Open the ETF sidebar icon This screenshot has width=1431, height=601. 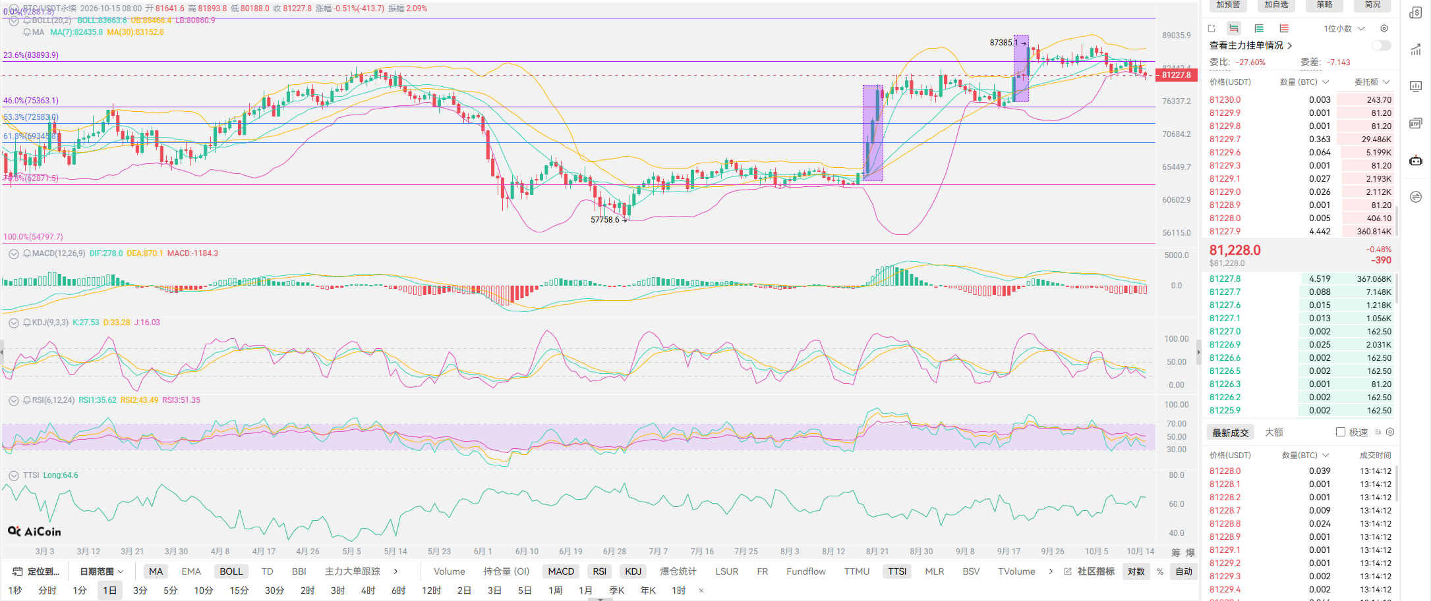click(x=1416, y=123)
